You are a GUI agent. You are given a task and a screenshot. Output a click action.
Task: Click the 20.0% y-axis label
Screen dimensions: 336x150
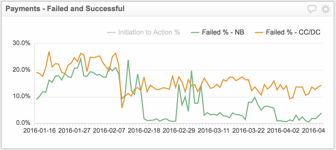coord(22,70)
